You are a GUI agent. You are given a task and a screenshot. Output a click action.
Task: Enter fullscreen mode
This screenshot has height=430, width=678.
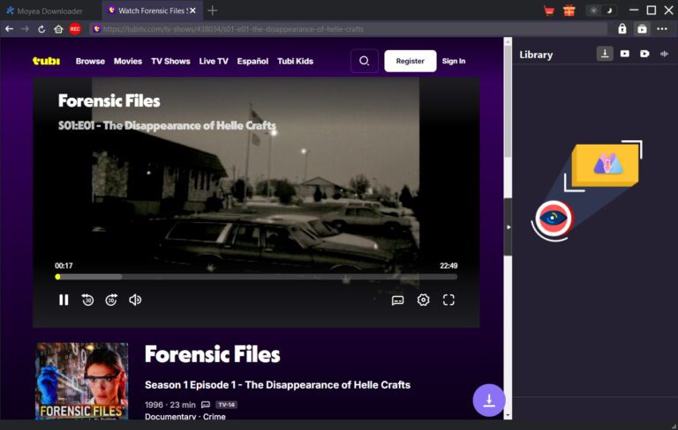448,300
